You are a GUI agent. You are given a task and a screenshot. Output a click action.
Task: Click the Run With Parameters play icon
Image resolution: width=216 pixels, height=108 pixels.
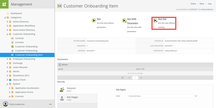pyautogui.click(x=124, y=21)
